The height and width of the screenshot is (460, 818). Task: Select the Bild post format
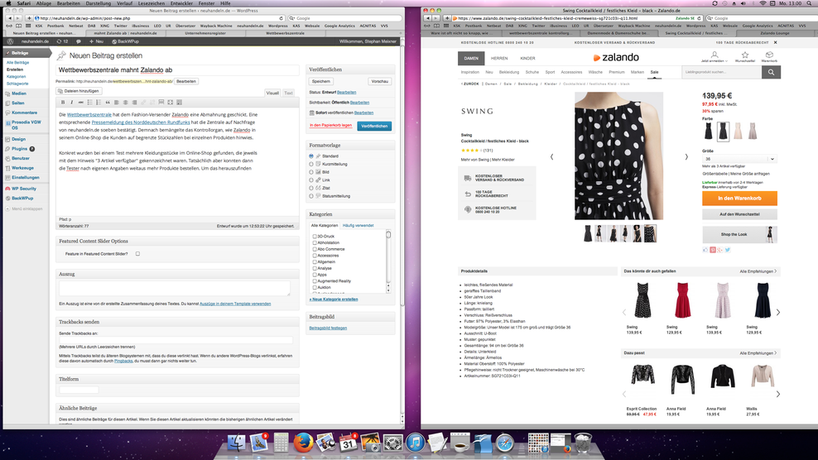pyautogui.click(x=311, y=171)
